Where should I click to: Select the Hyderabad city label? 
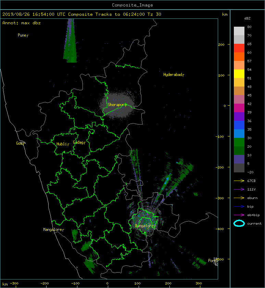[x=173, y=75]
